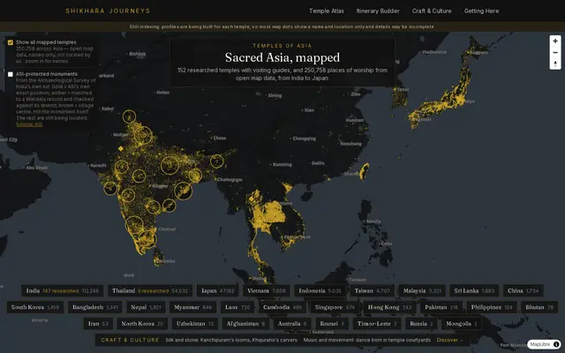The width and height of the screenshot is (565, 353).
Task: Click Silk and stone culture teaser text
Action: 231,340
